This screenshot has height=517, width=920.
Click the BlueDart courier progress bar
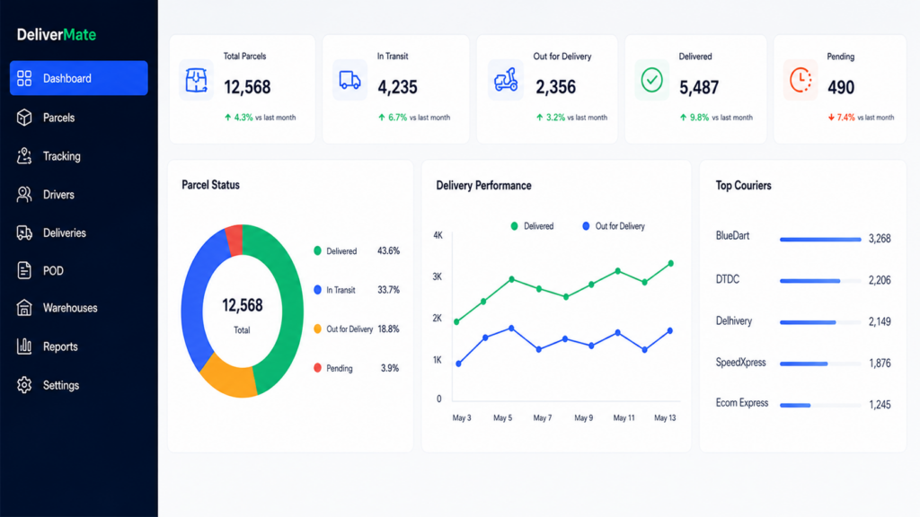820,239
